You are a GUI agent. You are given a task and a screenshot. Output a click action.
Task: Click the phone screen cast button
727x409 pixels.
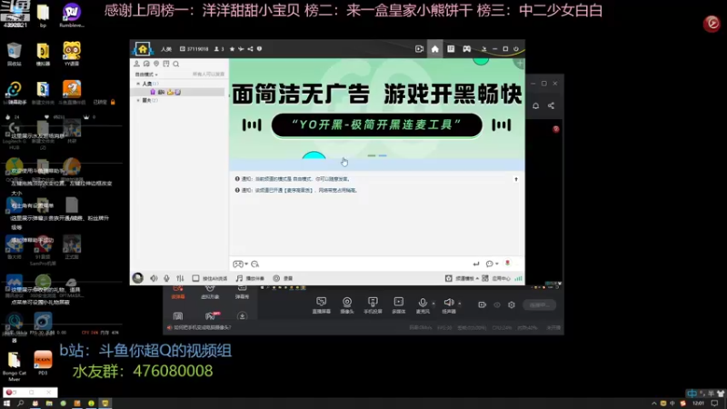pyautogui.click(x=373, y=305)
